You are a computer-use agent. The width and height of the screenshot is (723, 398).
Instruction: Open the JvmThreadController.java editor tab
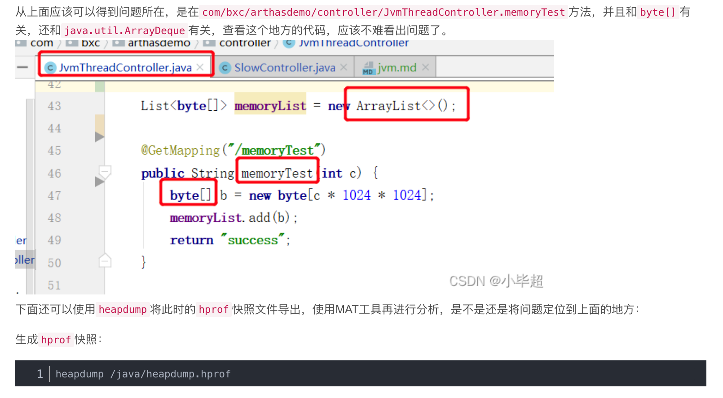(x=125, y=67)
